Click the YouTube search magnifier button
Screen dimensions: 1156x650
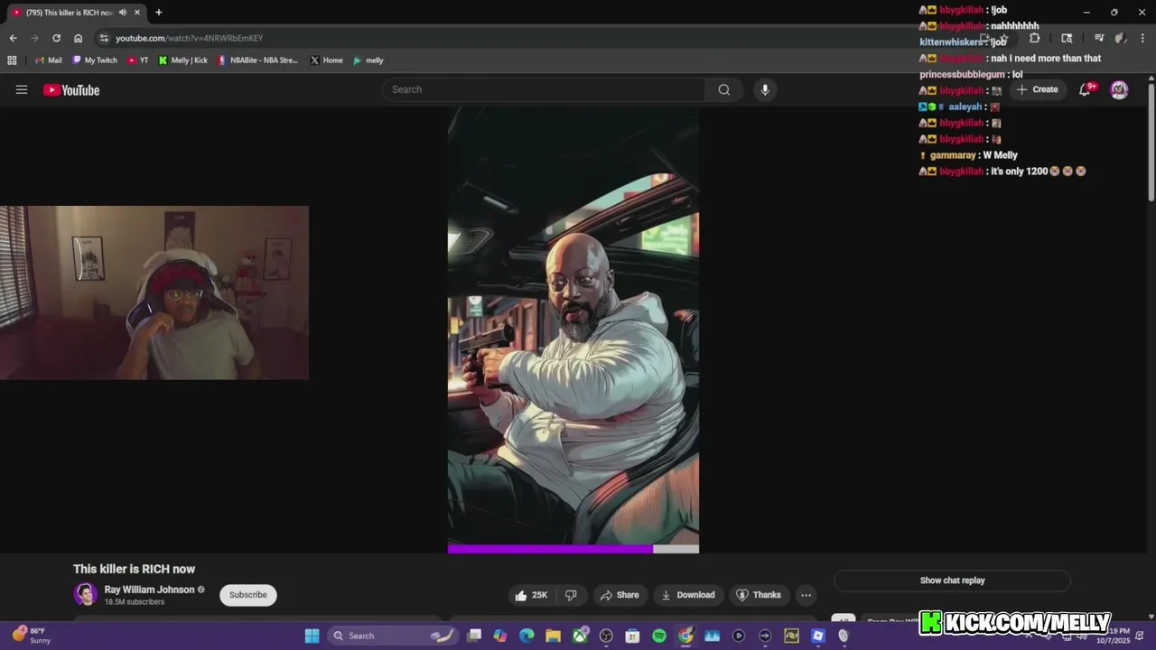tap(724, 89)
